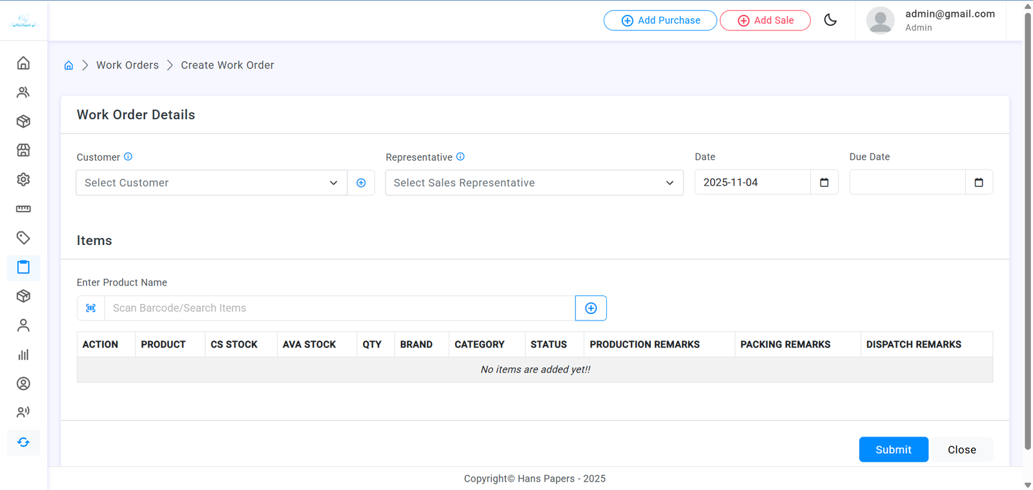Screen dimensions: 1033x490
Task: Open the Date calendar picker
Action: [824, 182]
